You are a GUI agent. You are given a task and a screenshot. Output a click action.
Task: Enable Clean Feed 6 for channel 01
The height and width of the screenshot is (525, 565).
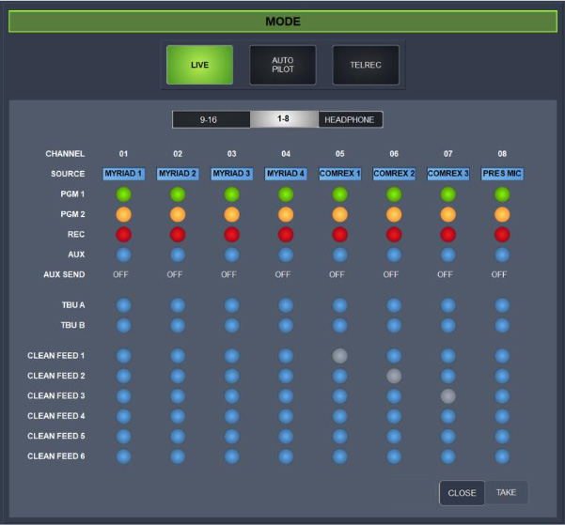123,456
